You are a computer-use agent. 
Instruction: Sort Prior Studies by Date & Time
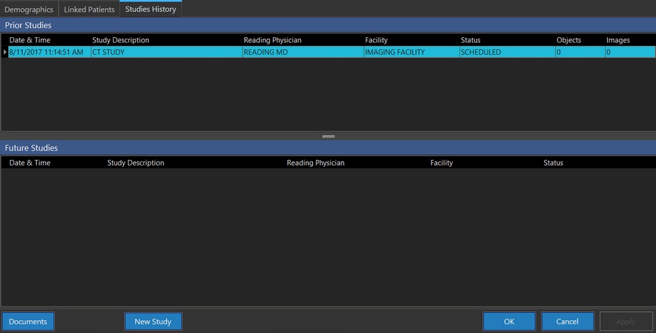tap(30, 41)
